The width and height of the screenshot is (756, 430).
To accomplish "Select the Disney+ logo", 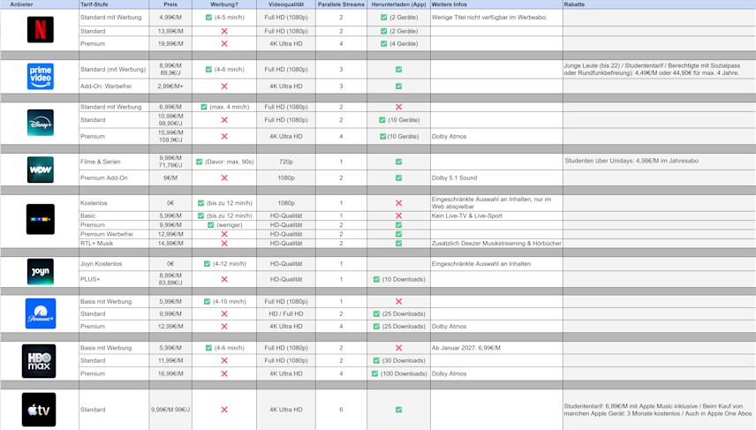I will coord(41,123).
